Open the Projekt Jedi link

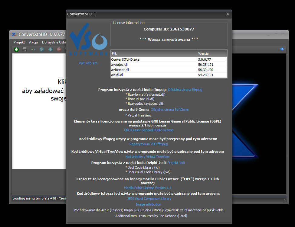coord(176,163)
